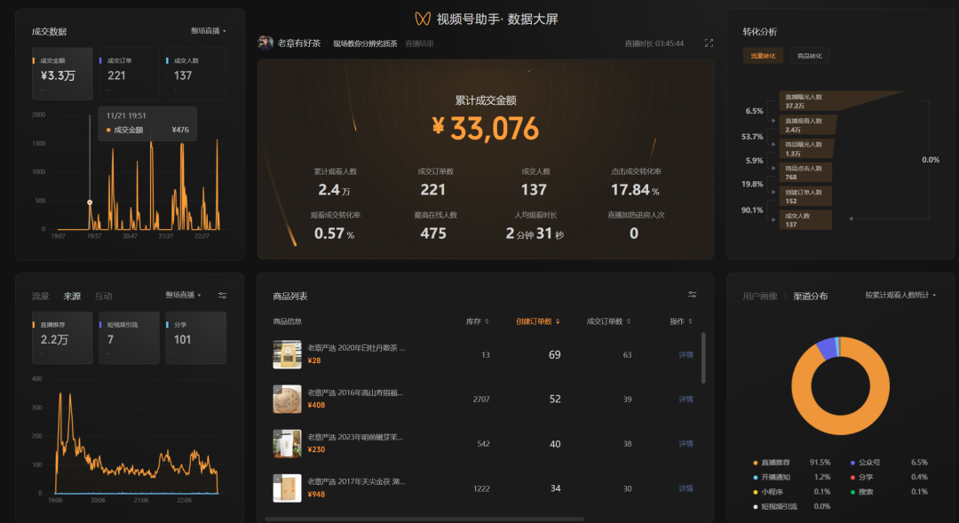Open 详情 for 2020年白牡丹散茶 product
The image size is (959, 523).
coord(686,354)
